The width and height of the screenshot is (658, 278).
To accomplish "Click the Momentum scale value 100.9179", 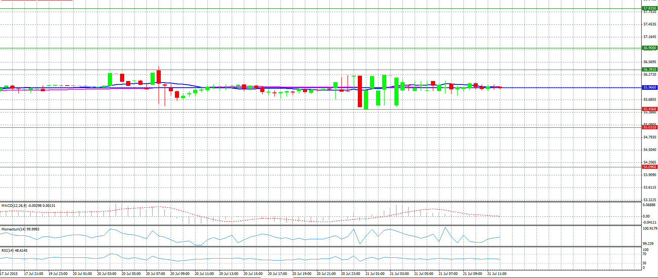I will pos(650,229).
